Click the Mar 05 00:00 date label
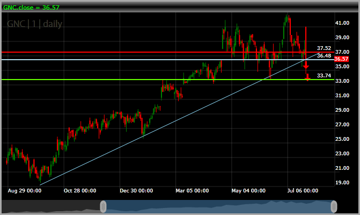Viewport: 360px width, 215px height. [192, 190]
